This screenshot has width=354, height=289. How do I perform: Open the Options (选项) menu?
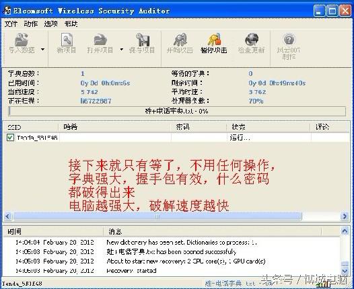pyautogui.click(x=50, y=24)
